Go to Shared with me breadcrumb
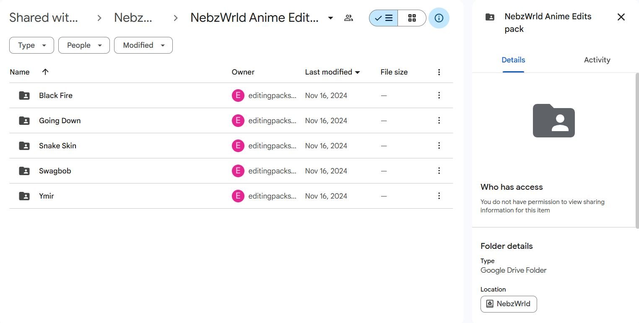This screenshot has width=639, height=323. [x=44, y=18]
